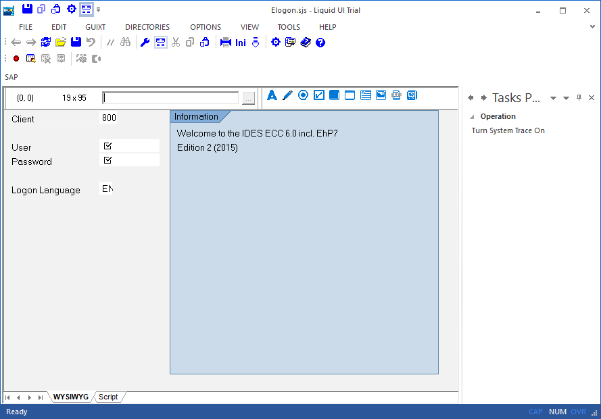Click the Copy icon in quick access bar
Image resolution: width=601 pixels, height=419 pixels.
point(41,9)
